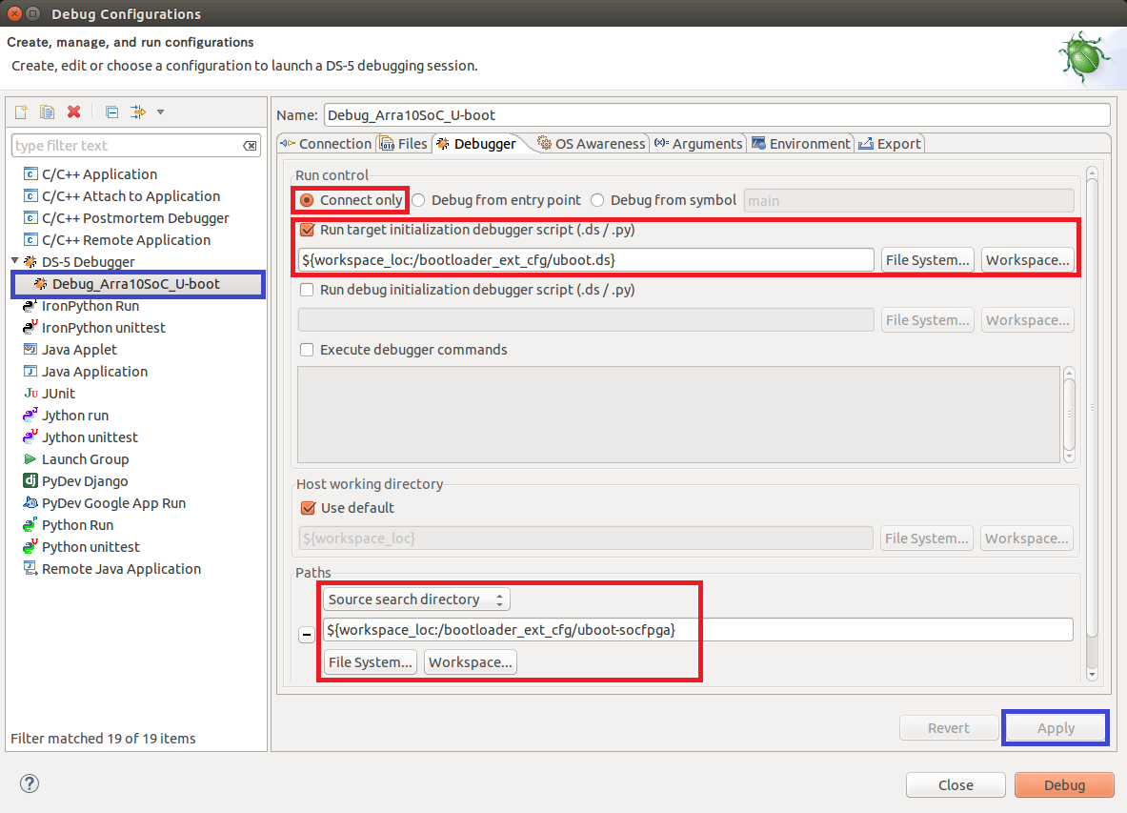Open the Source search directory dropdown
The image size is (1127, 813).
coord(416,600)
